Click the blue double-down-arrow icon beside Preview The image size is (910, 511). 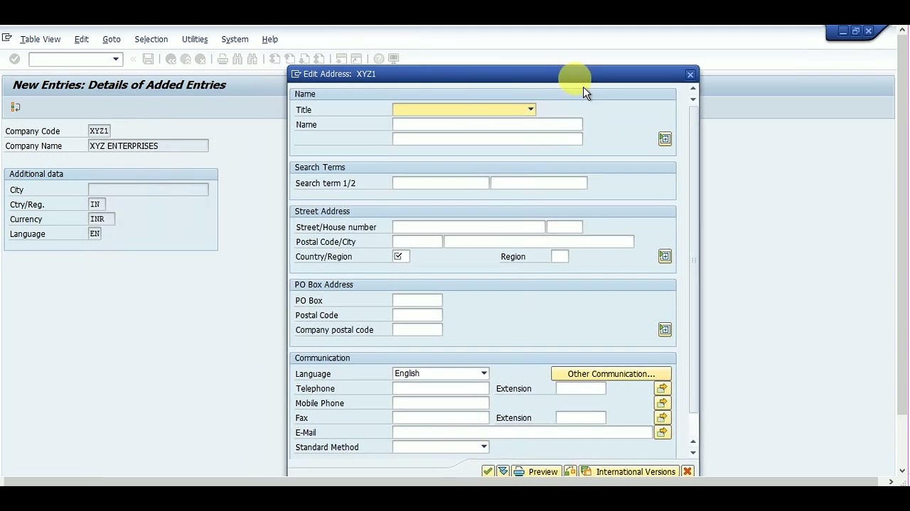click(x=503, y=471)
